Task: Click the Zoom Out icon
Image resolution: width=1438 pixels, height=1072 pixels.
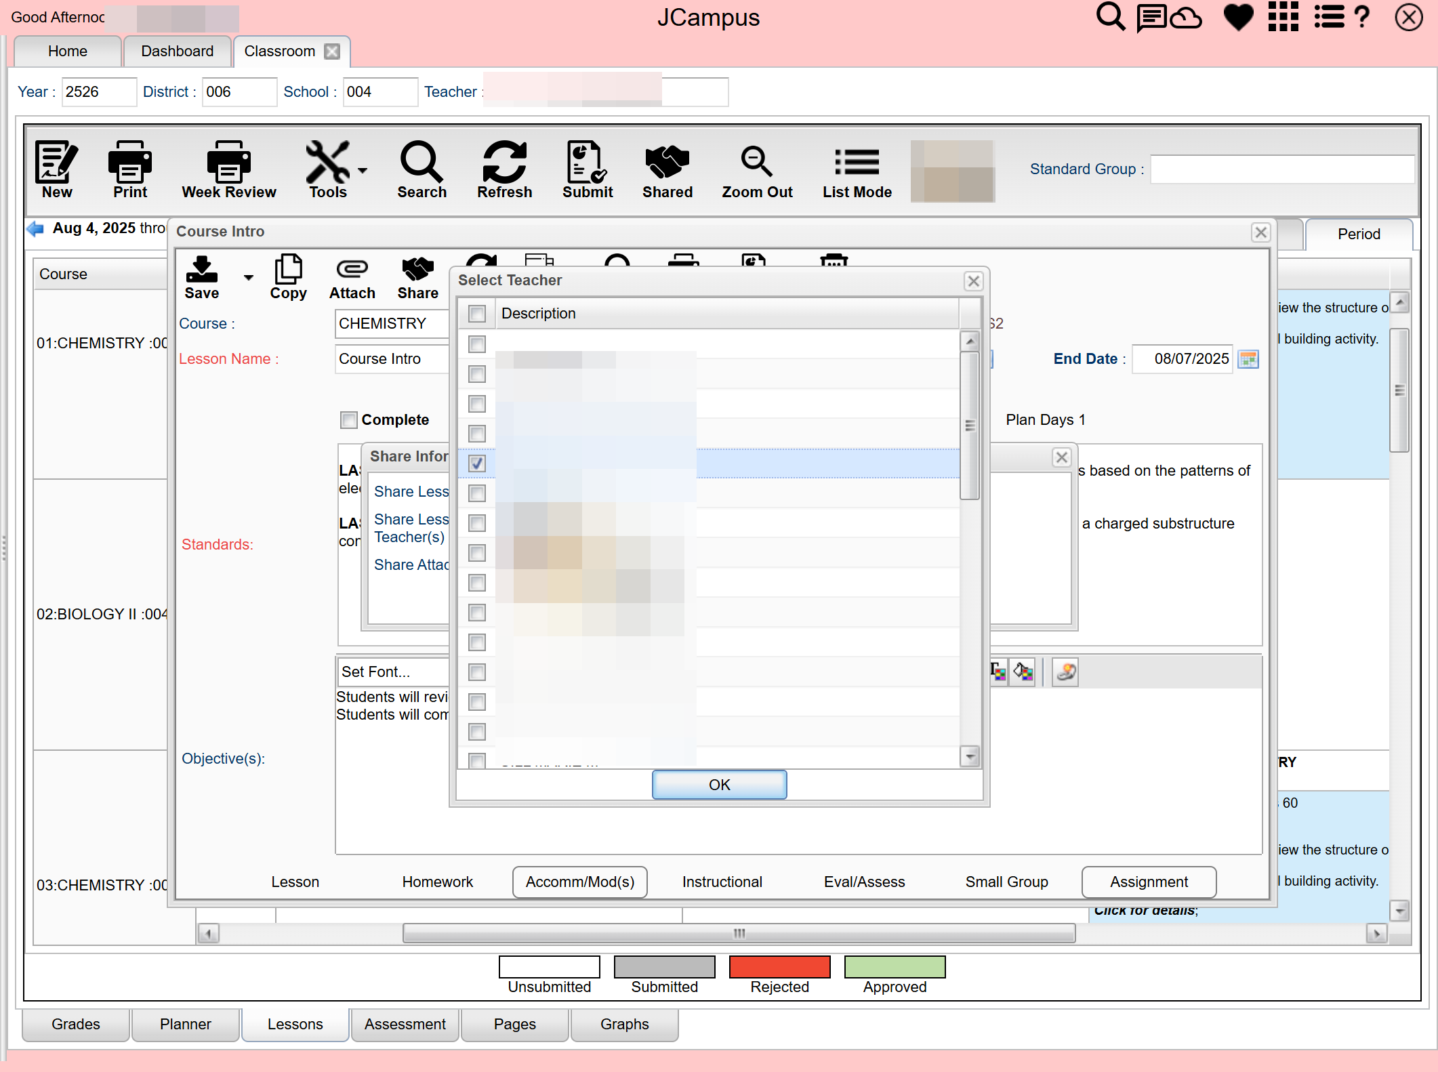Action: coord(756,163)
